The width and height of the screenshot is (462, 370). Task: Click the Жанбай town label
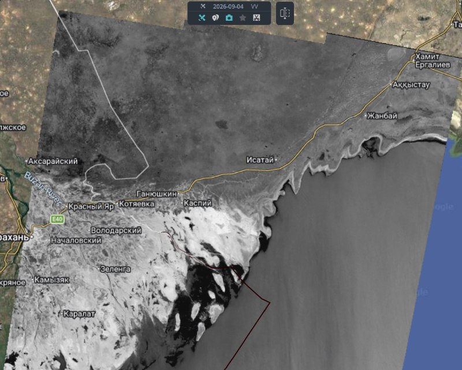[x=382, y=116]
